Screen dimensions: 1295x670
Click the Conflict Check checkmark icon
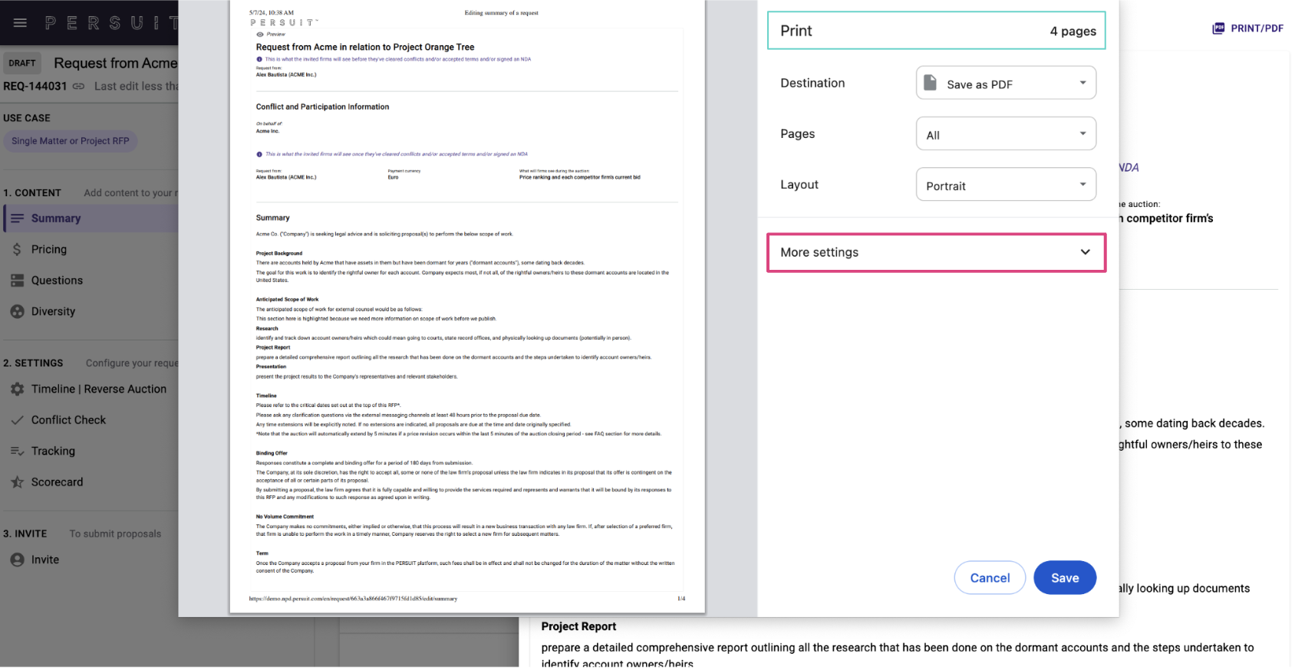click(x=18, y=420)
